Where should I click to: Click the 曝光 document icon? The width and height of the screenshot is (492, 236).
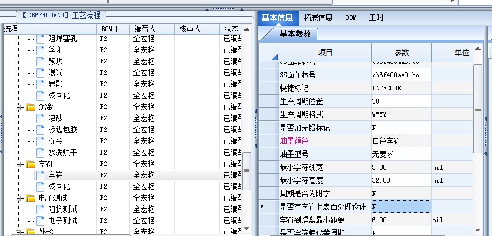[x=40, y=73]
